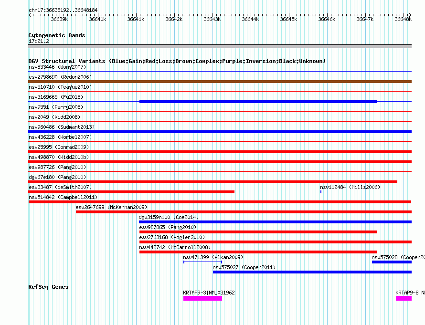Click the 36645k ruler position
This screenshot has height=325, width=425.
pyautogui.click(x=288, y=19)
